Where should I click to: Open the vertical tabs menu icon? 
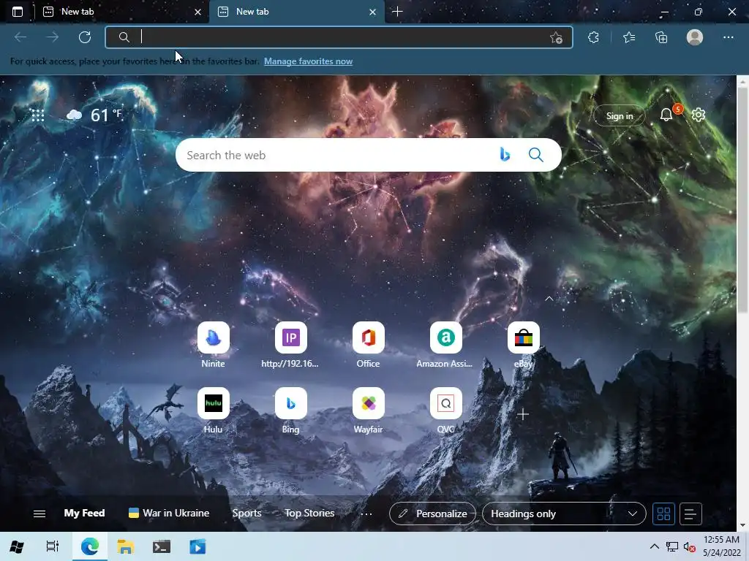pyautogui.click(x=18, y=12)
